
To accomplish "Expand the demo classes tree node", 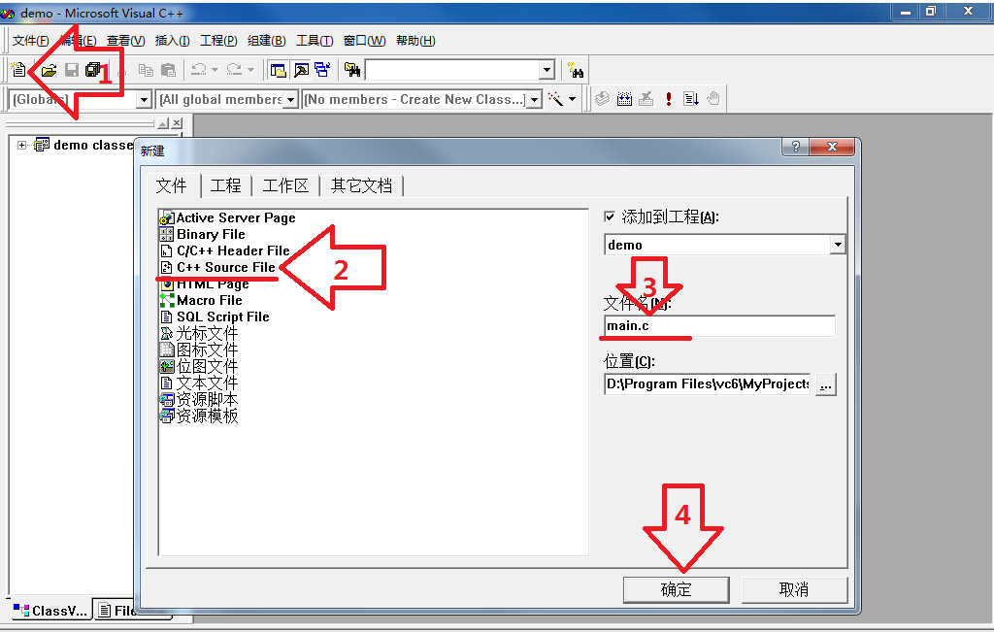I will [x=21, y=146].
